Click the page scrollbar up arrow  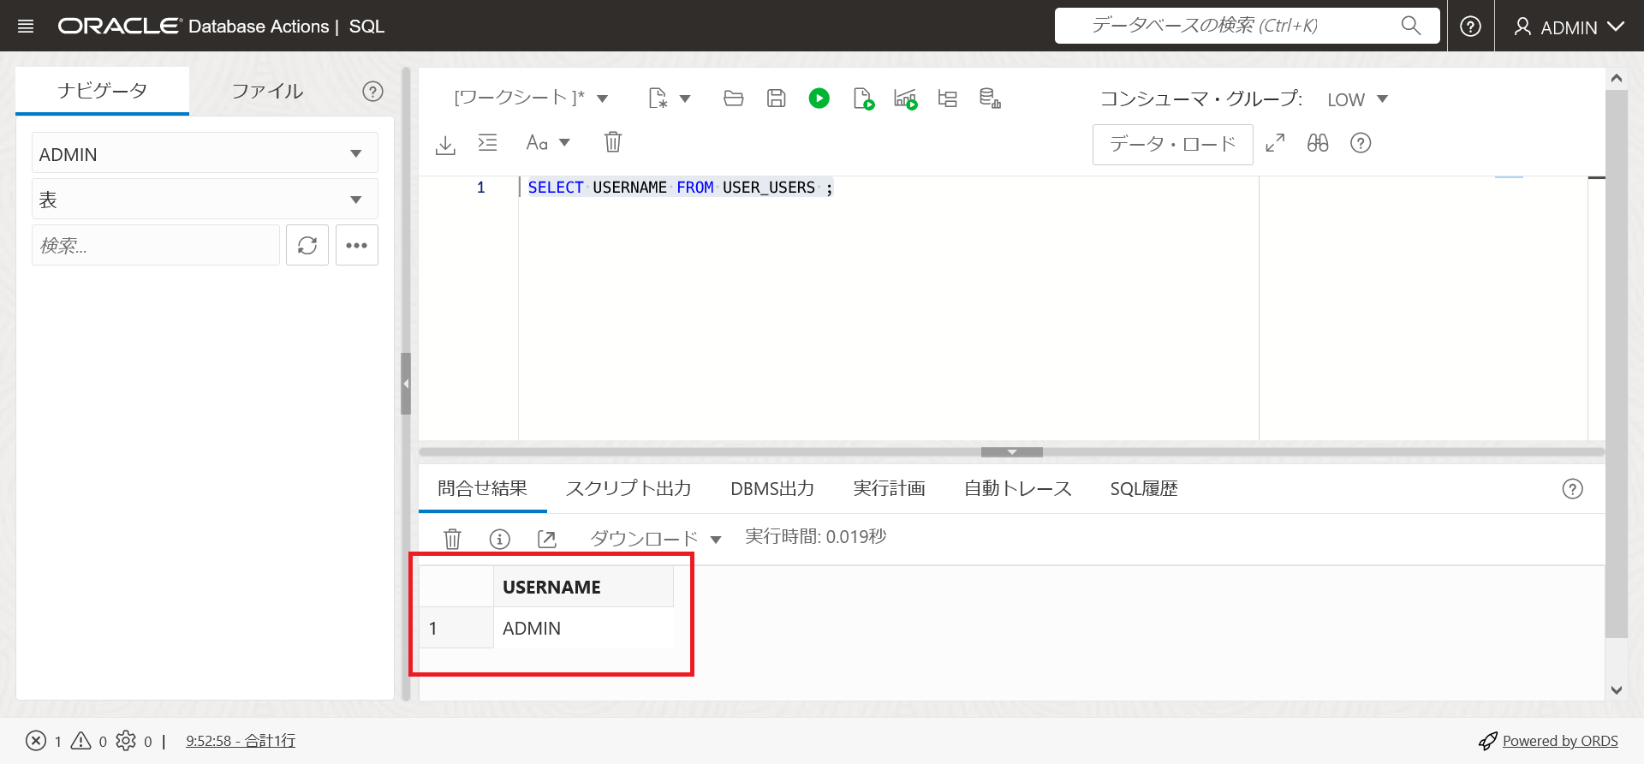tap(1617, 78)
